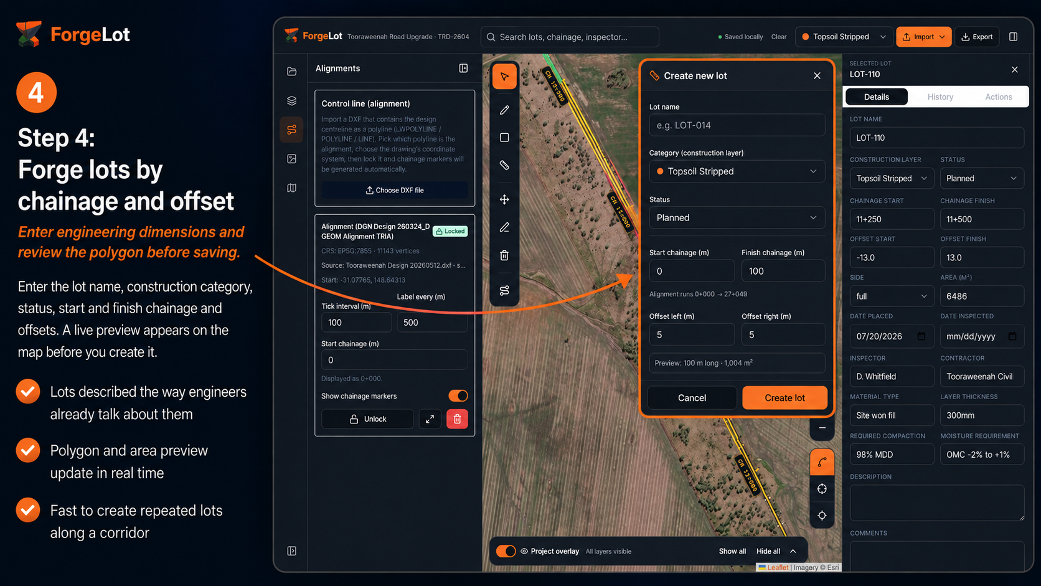Close the Create new lot dialog
Screen dimensions: 1041x586
coord(817,75)
